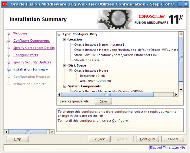Go Back to the previous step
The height and width of the screenshot is (153, 190).
tap(99, 139)
